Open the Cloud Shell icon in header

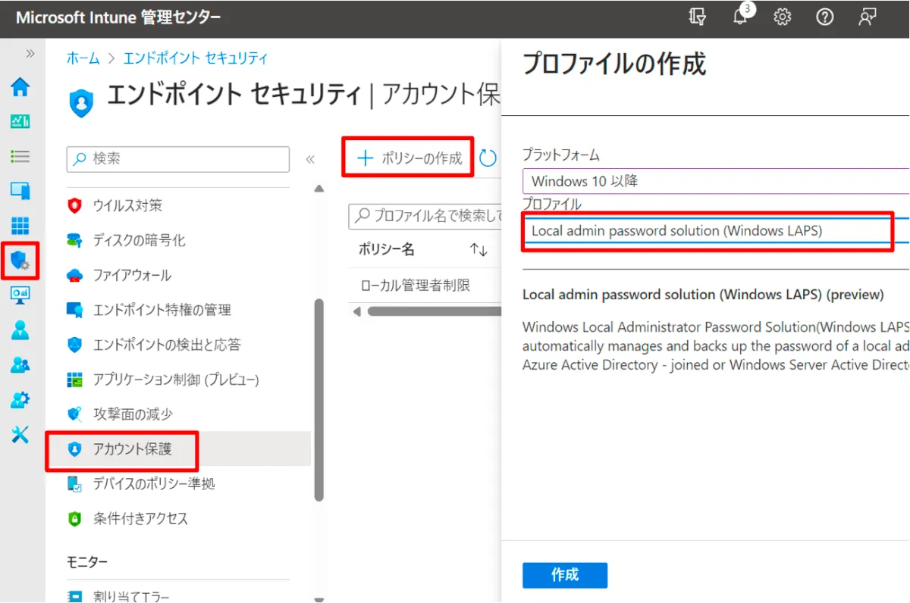tap(698, 17)
